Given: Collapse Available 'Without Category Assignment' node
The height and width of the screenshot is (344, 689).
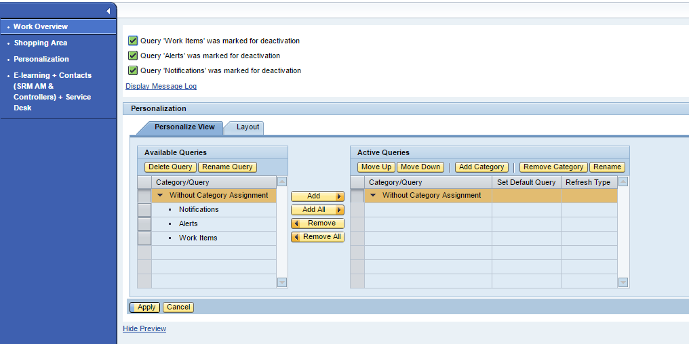Looking at the screenshot, I should click(161, 196).
